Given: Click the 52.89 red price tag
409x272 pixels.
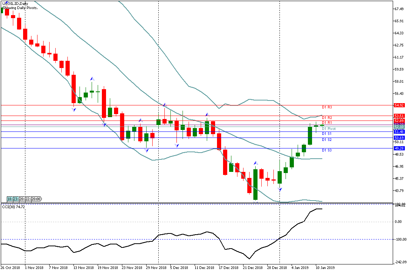Looking at the screenshot, I should click(x=399, y=121).
